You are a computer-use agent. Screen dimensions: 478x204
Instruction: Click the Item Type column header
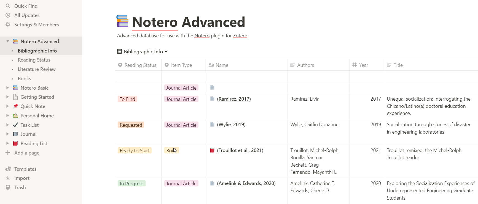(x=184, y=65)
